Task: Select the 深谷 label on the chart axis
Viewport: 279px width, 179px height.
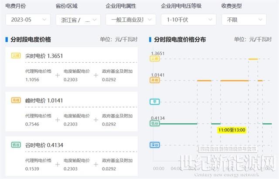Action: [x=154, y=145]
